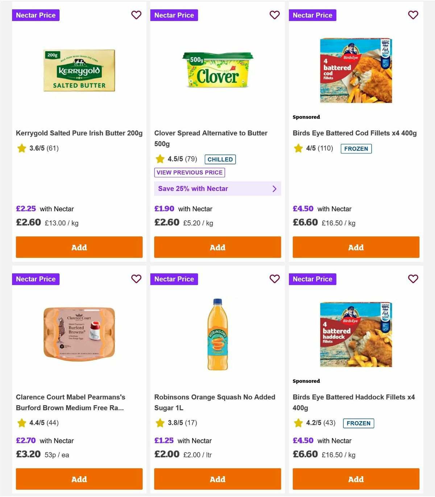Select the CHILLED tag on Clover Spread
Screen dimensions: 435x497
pos(220,159)
